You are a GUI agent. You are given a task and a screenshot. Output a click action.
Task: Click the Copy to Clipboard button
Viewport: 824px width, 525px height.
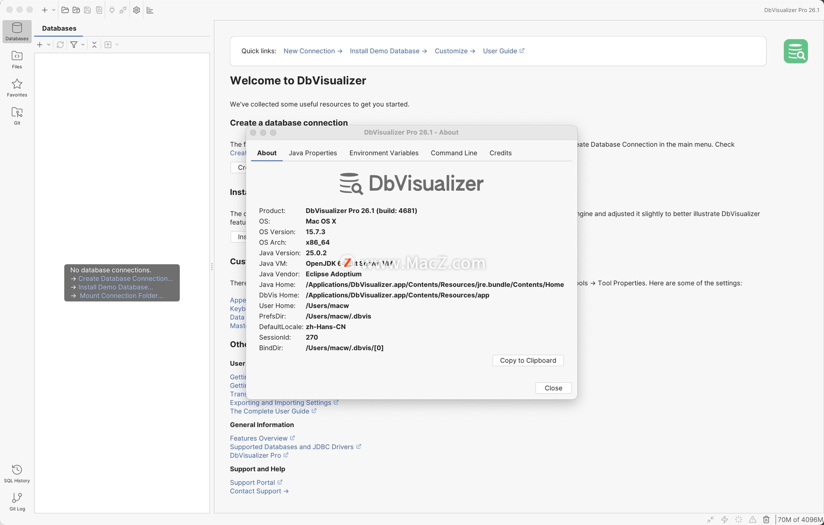(x=528, y=361)
